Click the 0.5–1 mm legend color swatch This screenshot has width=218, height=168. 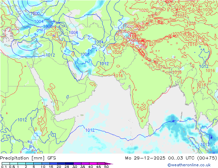tap(14, 164)
